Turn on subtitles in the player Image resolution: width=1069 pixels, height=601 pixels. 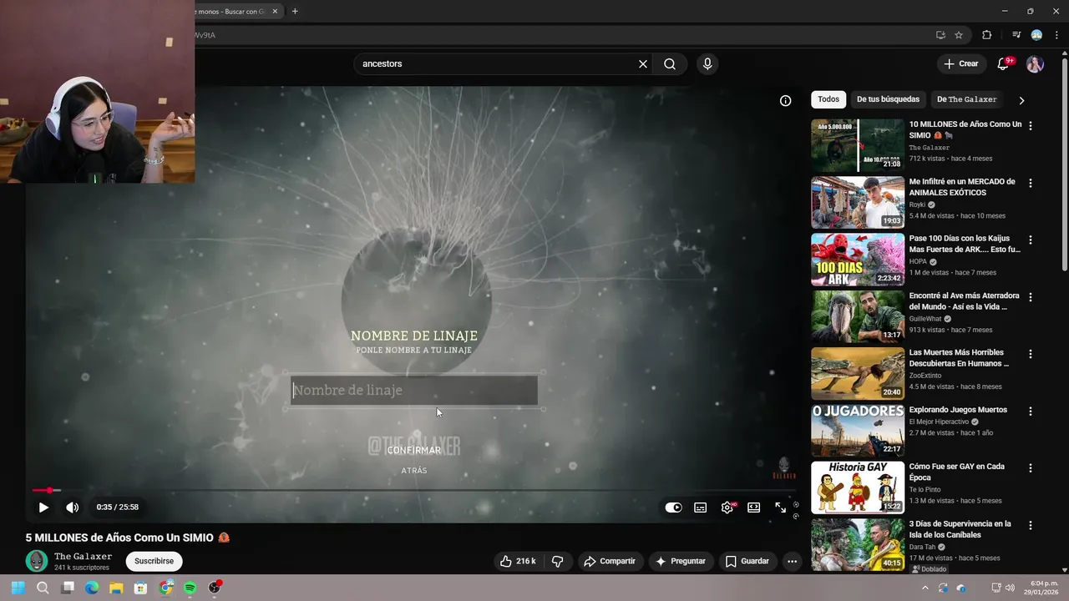pos(701,508)
